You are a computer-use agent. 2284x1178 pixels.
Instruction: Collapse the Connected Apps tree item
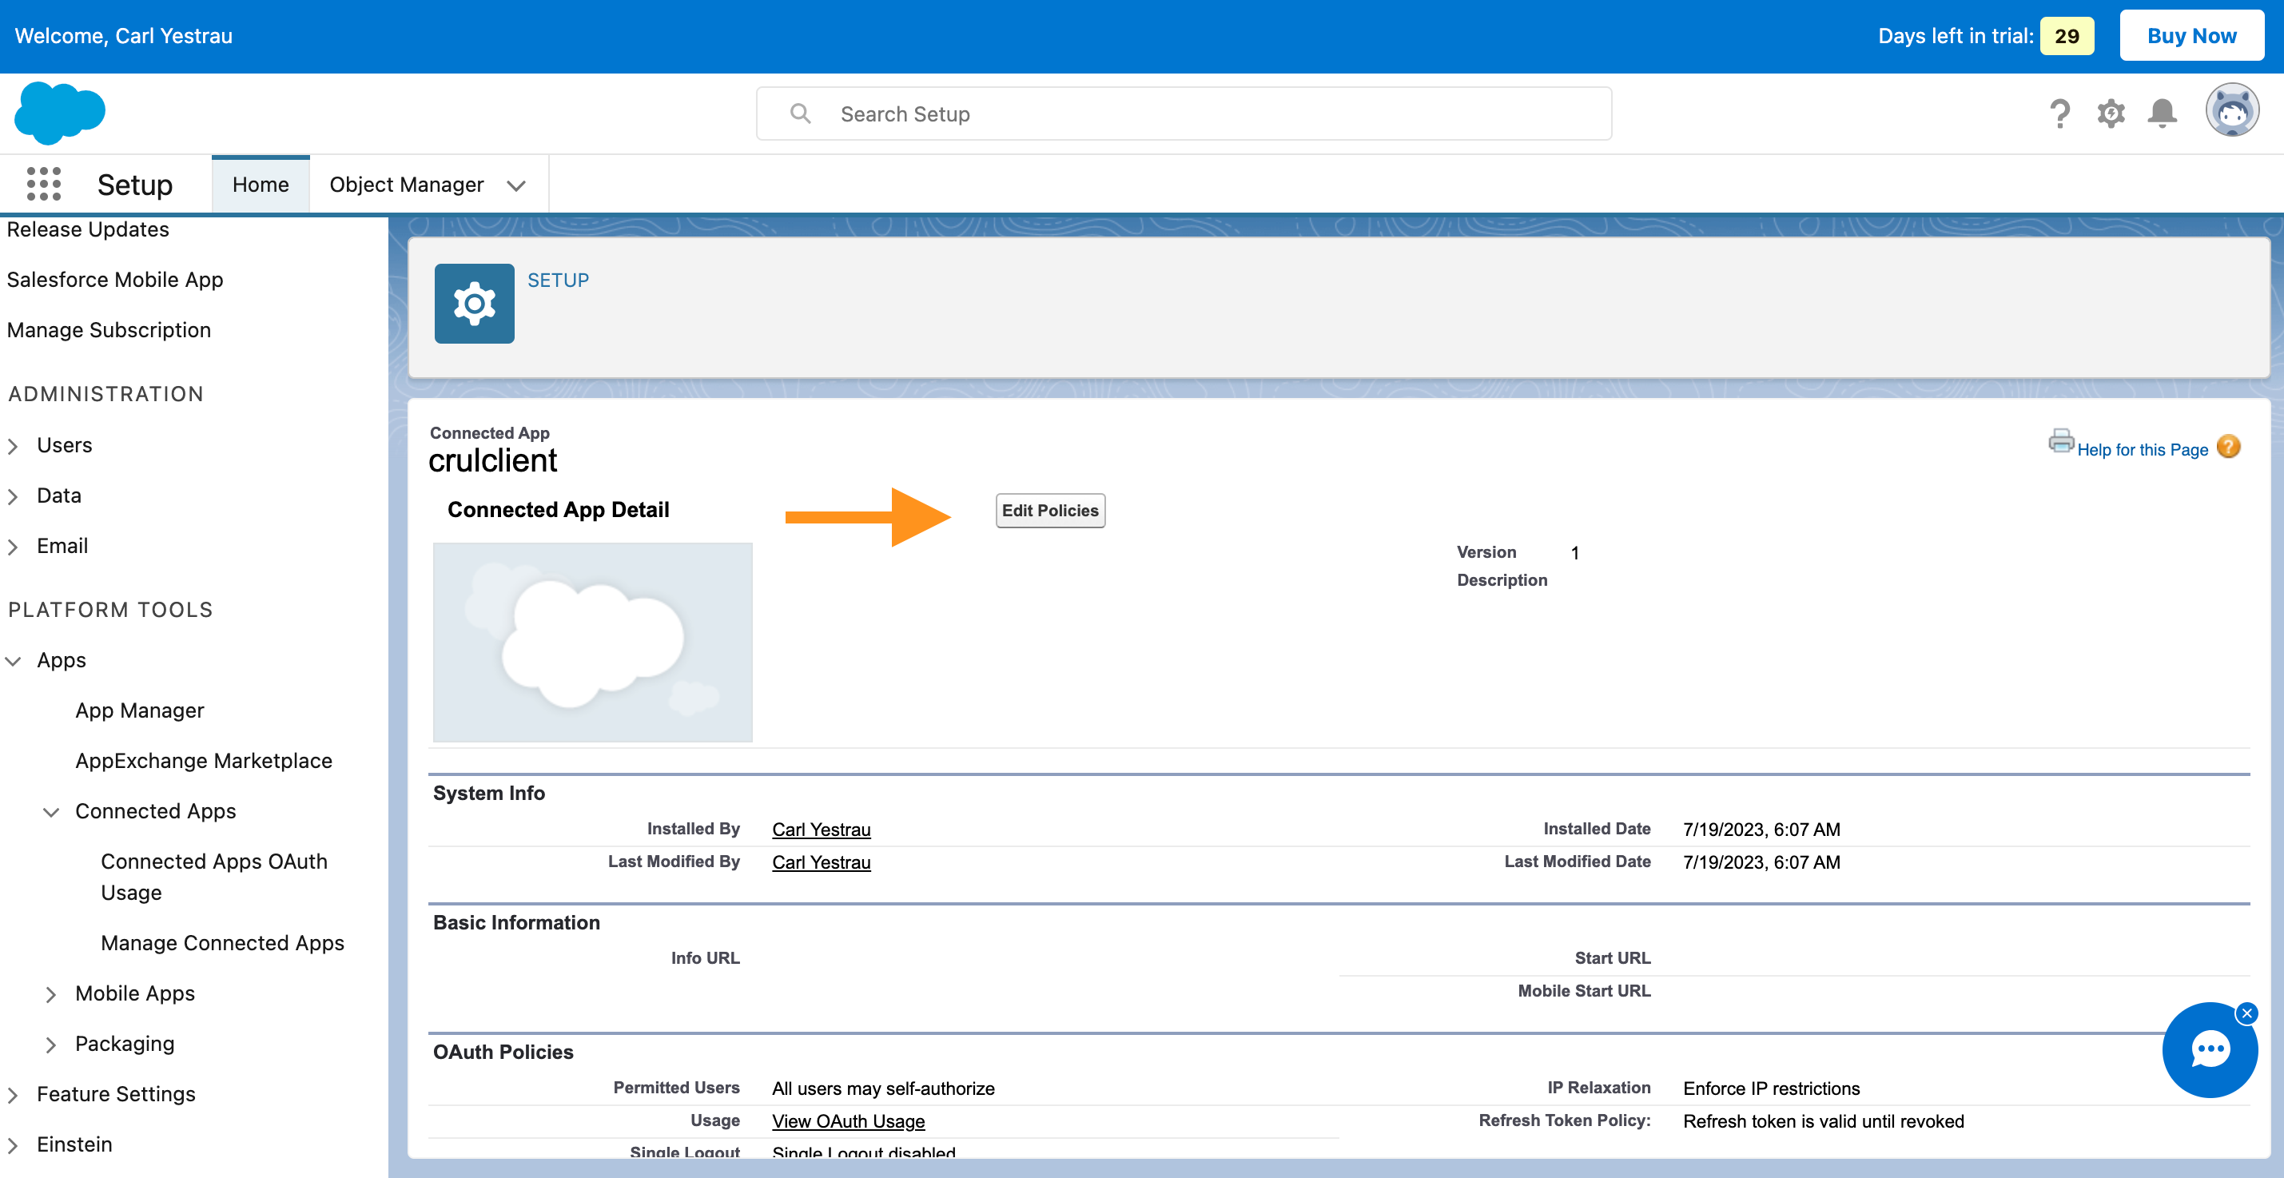click(x=50, y=811)
